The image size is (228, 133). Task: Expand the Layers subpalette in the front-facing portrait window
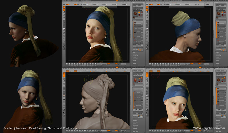coord(134,53)
